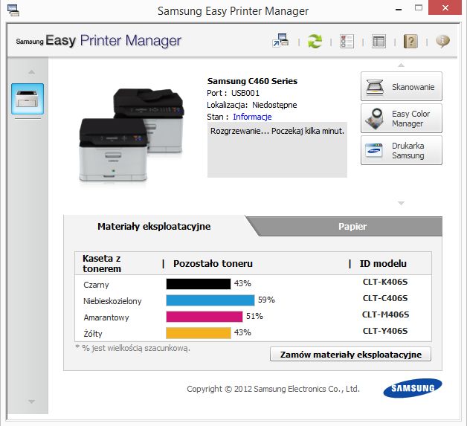467x426 pixels.
Task: Open Easy Color Manager
Action: click(401, 118)
